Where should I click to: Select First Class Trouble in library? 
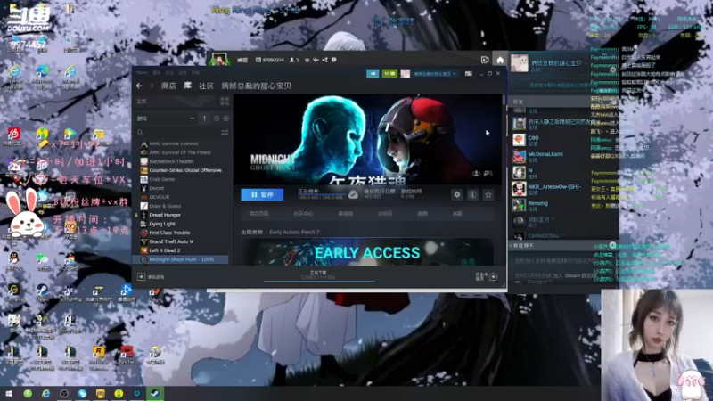click(x=169, y=233)
